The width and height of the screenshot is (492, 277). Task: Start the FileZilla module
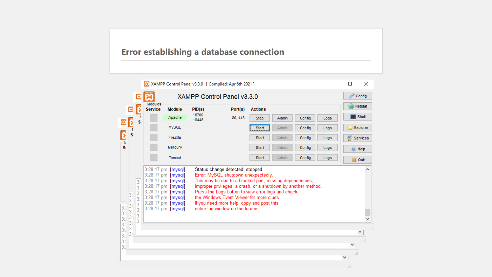pos(259,137)
